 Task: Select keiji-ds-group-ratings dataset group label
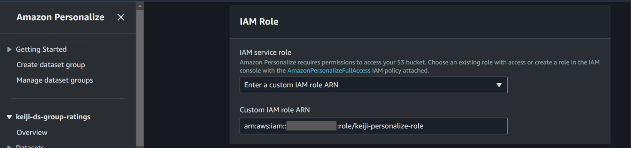tap(53, 117)
